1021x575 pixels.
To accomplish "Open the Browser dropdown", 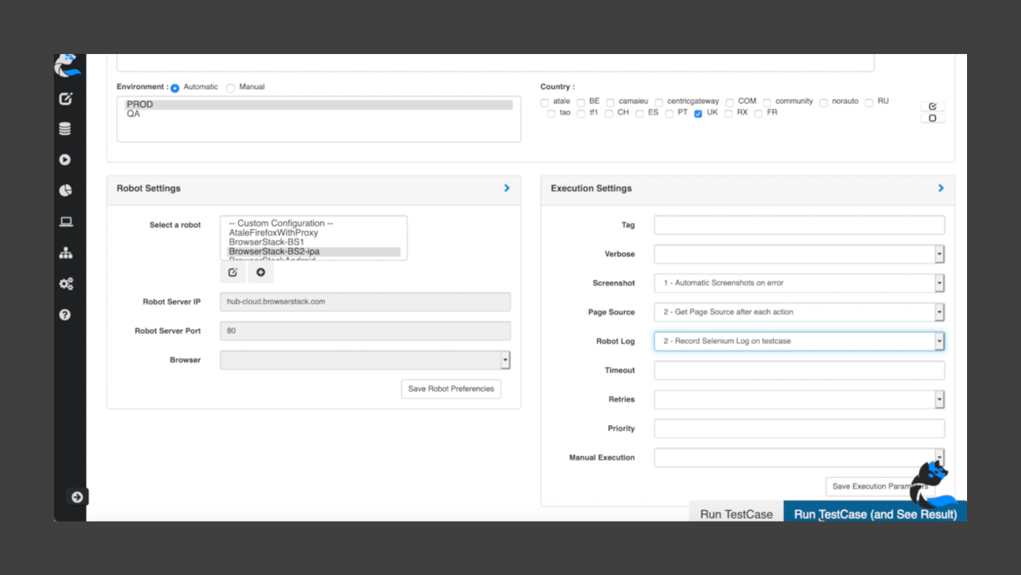I will click(365, 360).
